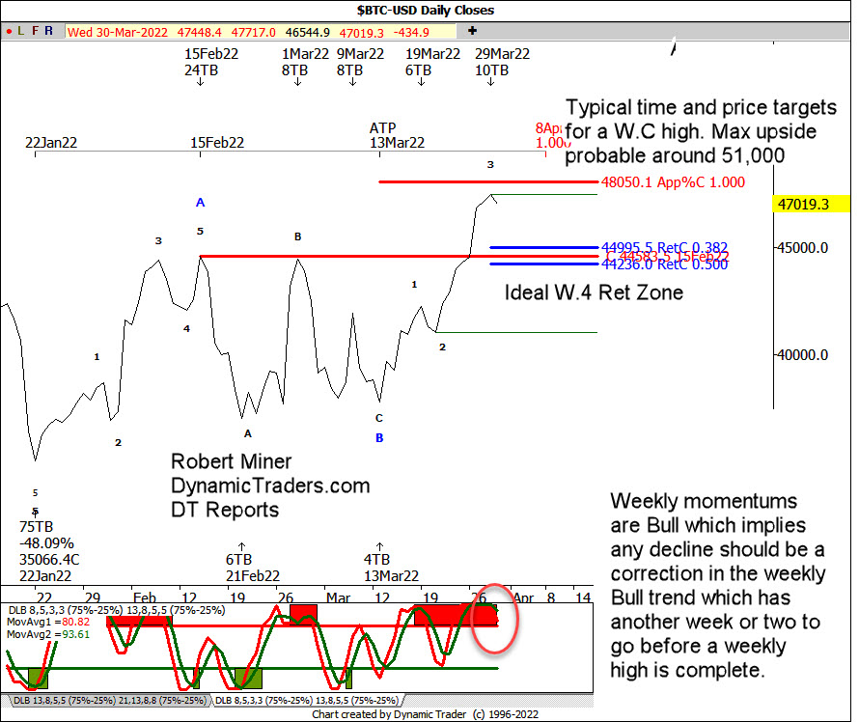The width and height of the screenshot is (859, 722).
Task: Click the blue R letter in the data bar
Action: (x=49, y=31)
